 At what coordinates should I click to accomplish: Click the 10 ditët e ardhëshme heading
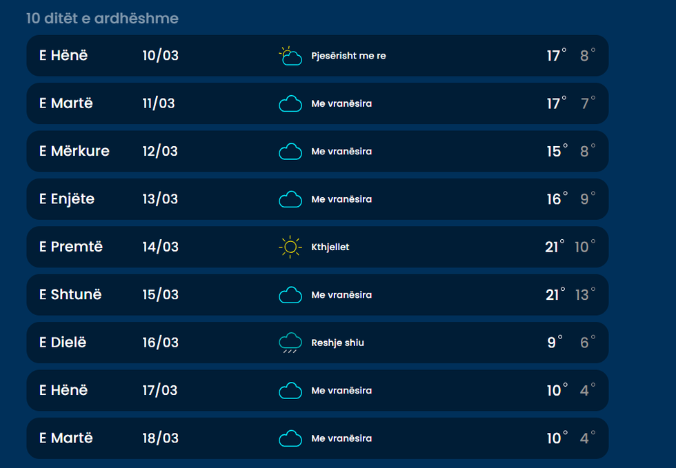coord(102,19)
